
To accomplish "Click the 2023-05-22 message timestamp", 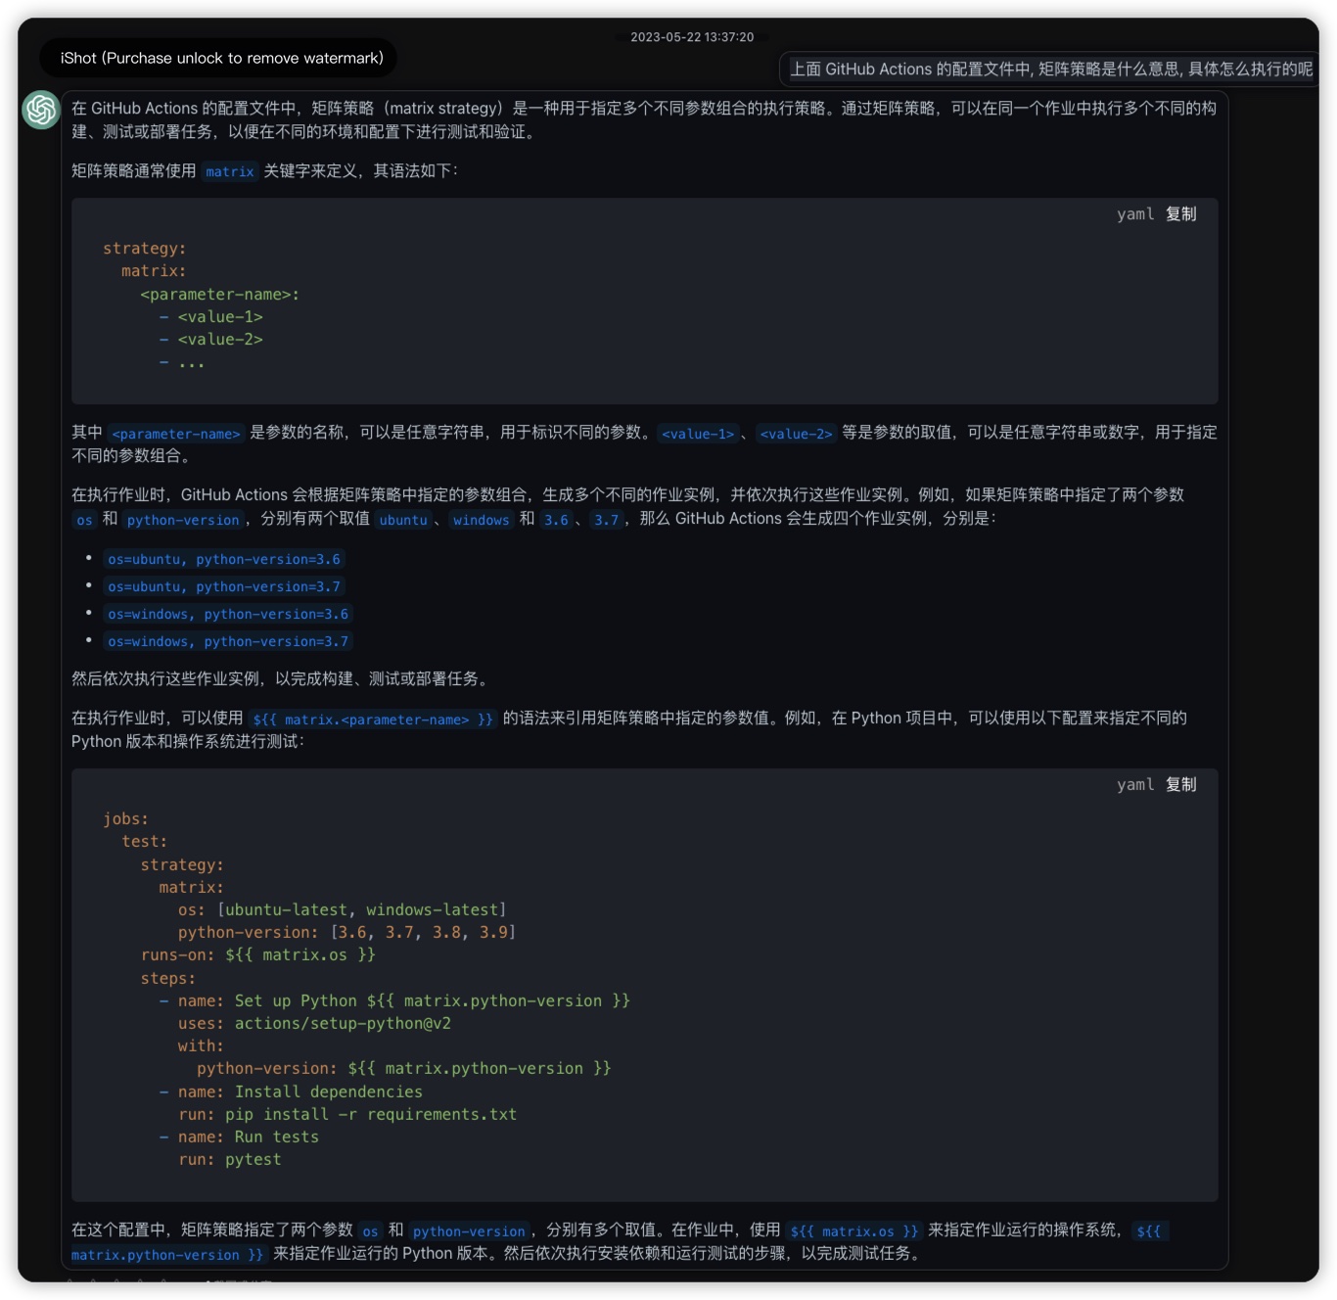I will (691, 37).
